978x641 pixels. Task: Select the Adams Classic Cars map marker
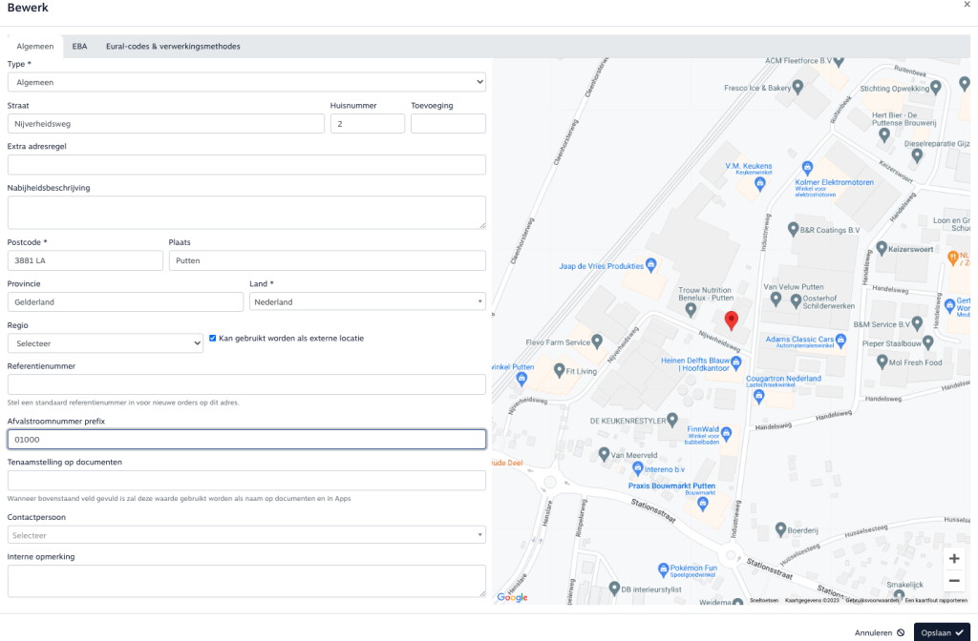coord(840,340)
